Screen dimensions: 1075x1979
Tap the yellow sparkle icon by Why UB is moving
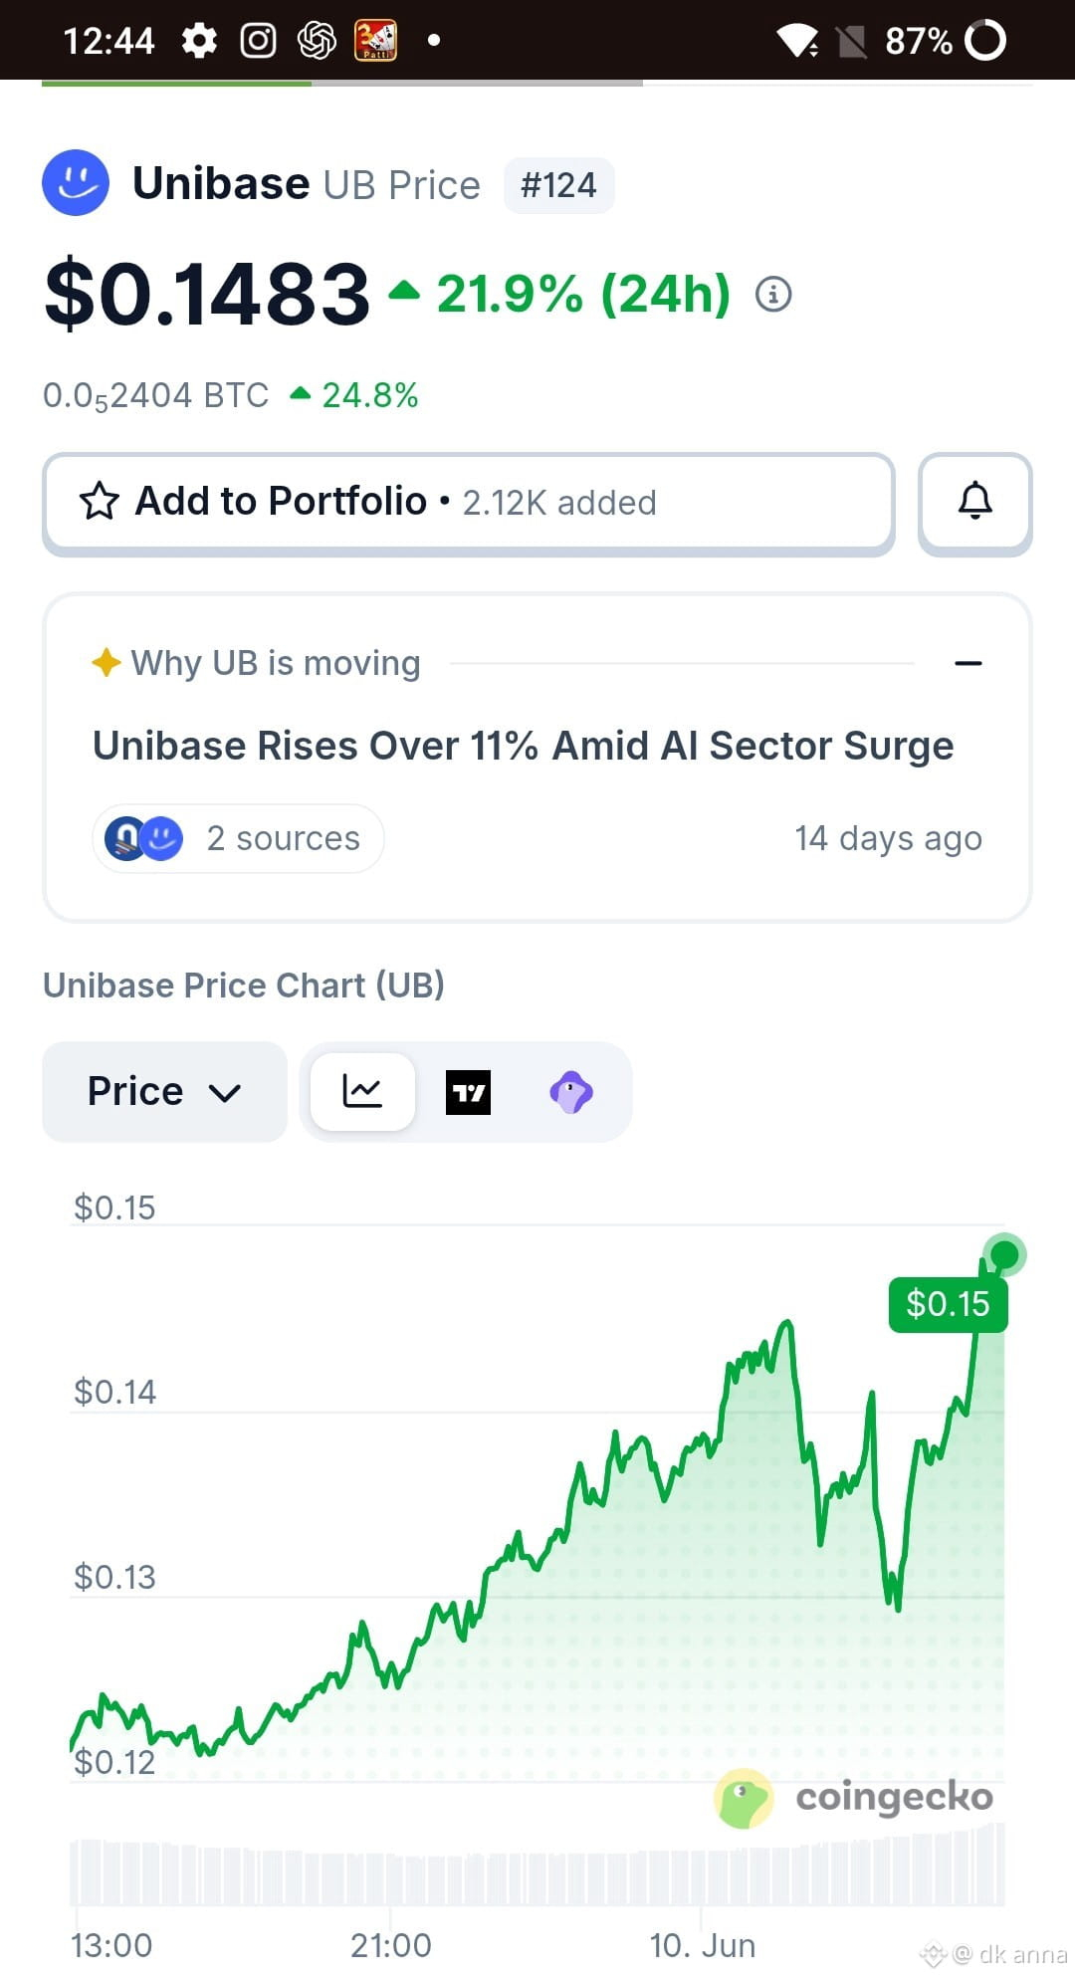coord(106,662)
